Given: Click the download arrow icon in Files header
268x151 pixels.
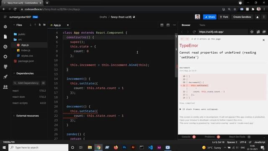Looking at the screenshot, I should tap(31, 25).
